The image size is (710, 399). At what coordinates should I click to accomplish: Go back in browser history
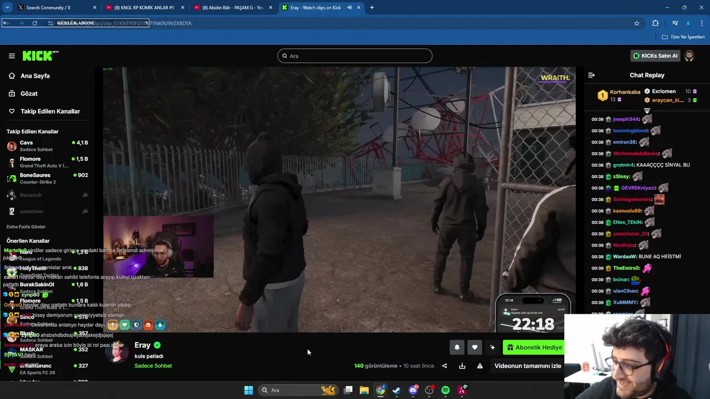pyautogui.click(x=8, y=23)
